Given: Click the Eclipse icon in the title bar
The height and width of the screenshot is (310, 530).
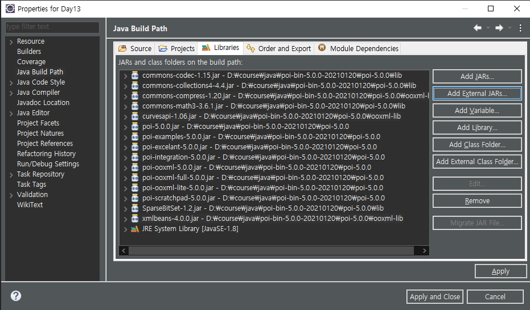Looking at the screenshot, I should (10, 9).
